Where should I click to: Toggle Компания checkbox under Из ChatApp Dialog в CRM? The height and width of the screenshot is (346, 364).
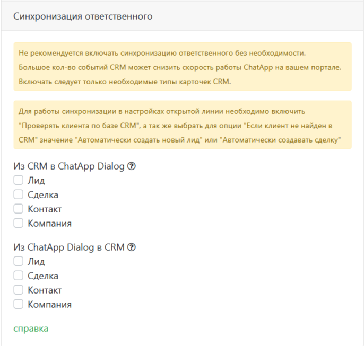[x=19, y=304]
